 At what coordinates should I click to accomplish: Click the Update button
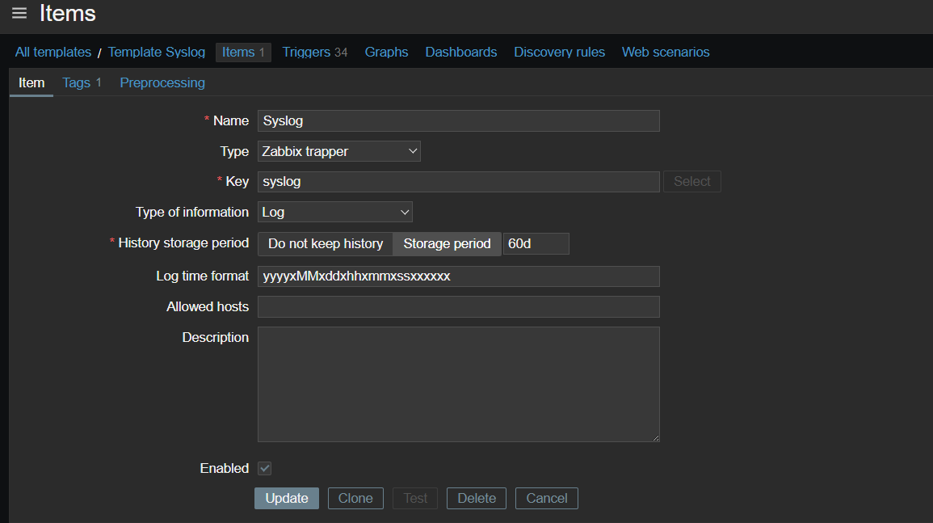coord(287,498)
